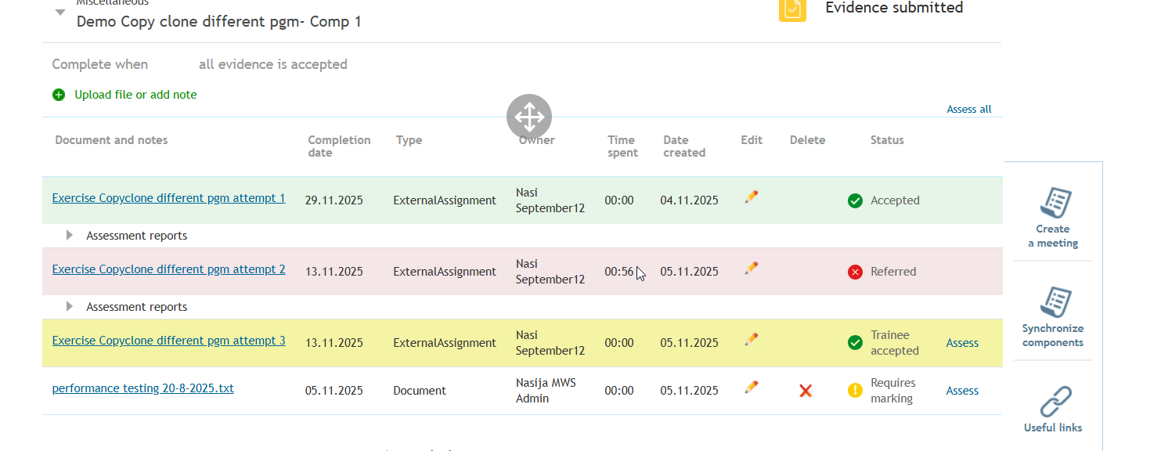The width and height of the screenshot is (1161, 451).
Task: Click the Assess all link
Action: click(x=969, y=110)
